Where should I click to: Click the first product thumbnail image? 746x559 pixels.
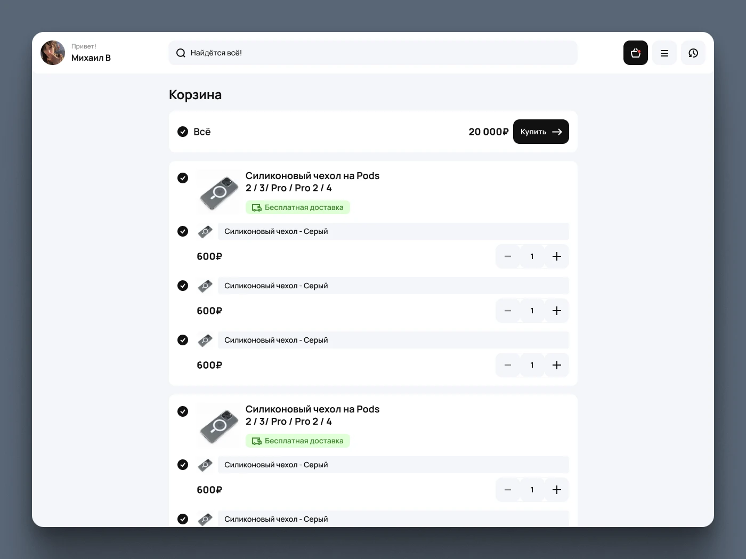tap(218, 192)
